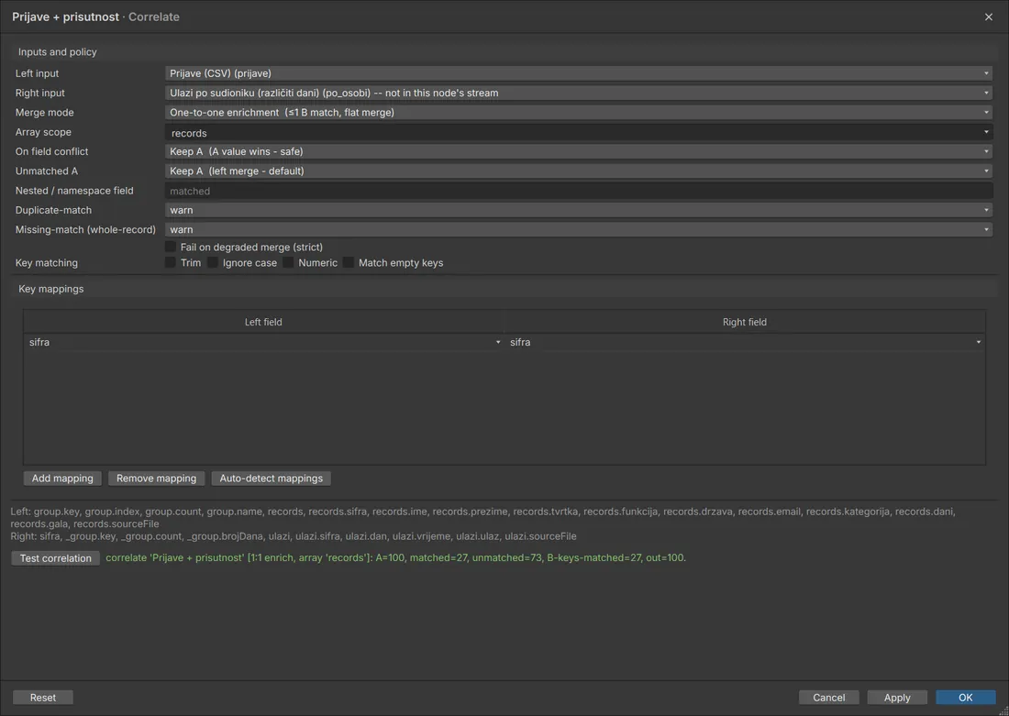Click the Nested / namespace field input
This screenshot has width=1009, height=716.
(579, 191)
